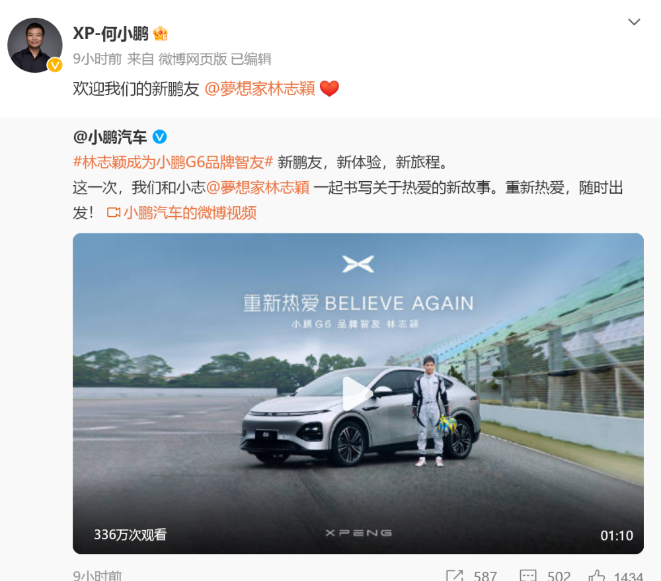Click the 336万次观看 view count
661x581 pixels.
[x=130, y=535]
